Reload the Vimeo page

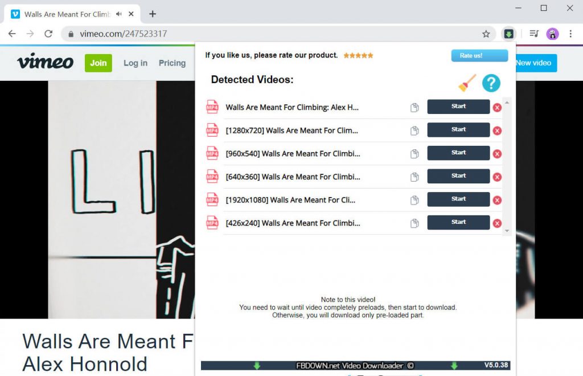(48, 34)
